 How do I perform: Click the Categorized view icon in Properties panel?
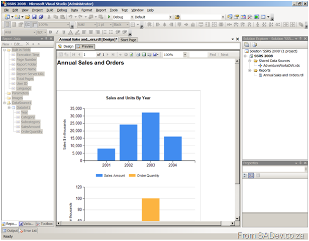point(245,175)
